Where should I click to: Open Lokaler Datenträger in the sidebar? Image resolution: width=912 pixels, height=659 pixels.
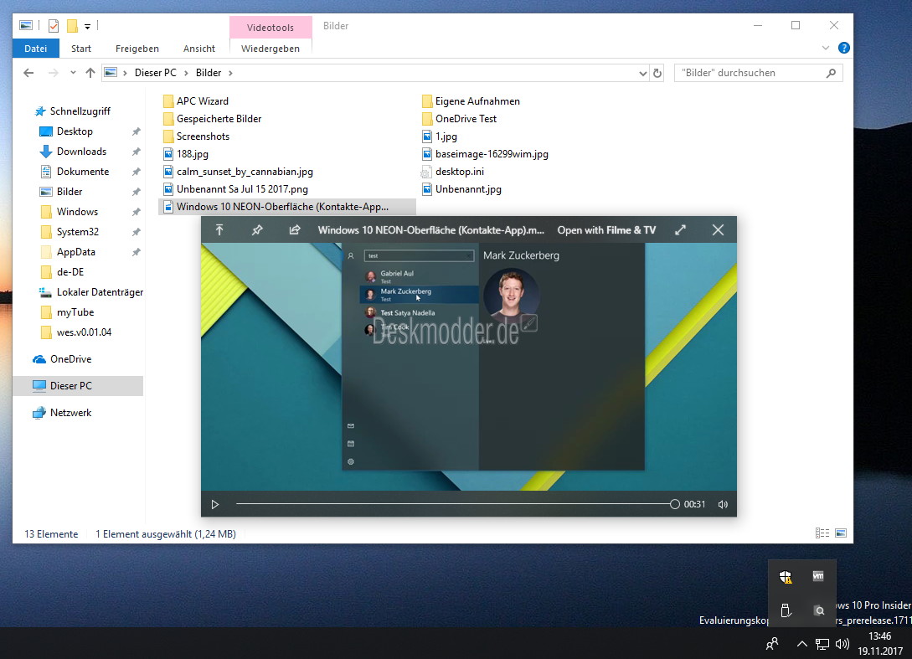coord(100,292)
